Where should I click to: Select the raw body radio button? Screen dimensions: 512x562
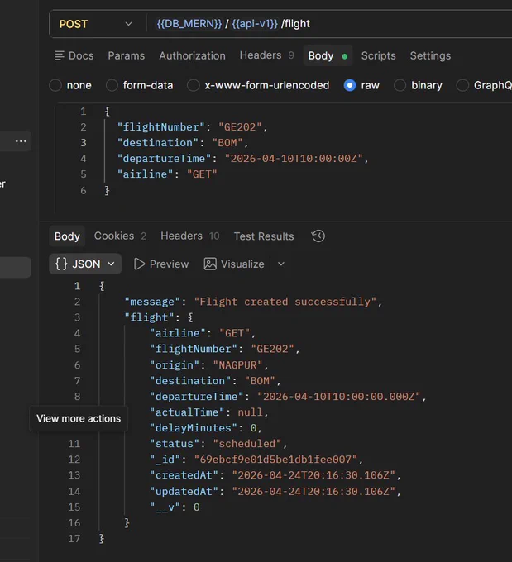[x=349, y=85]
